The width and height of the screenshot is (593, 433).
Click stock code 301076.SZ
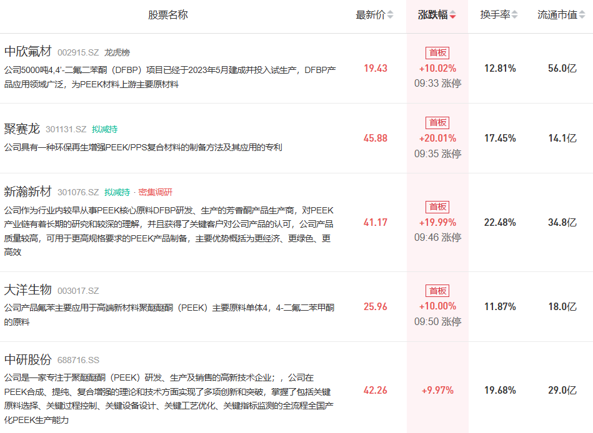[x=78, y=192]
